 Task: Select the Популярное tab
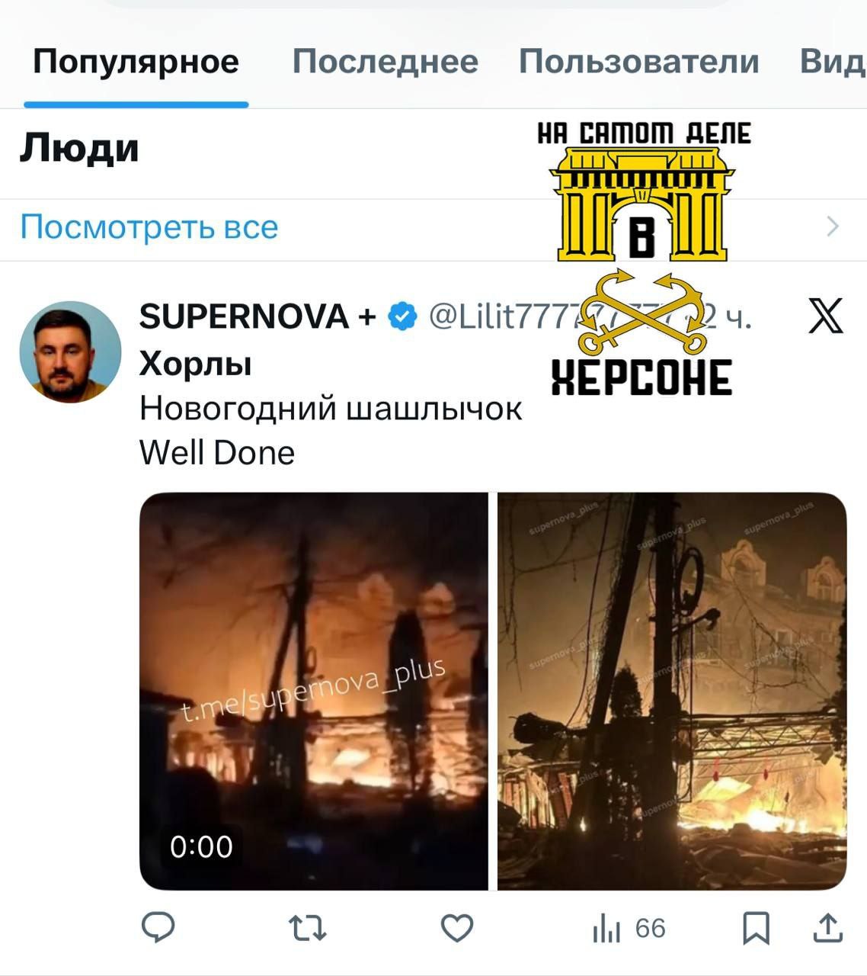tap(136, 62)
